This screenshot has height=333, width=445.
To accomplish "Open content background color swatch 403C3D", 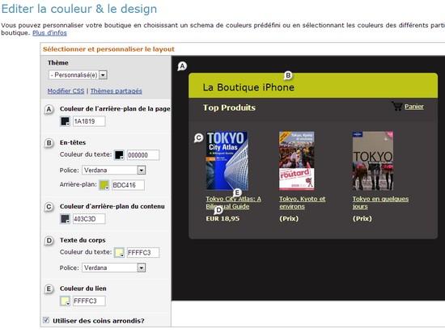I will click(x=65, y=219).
